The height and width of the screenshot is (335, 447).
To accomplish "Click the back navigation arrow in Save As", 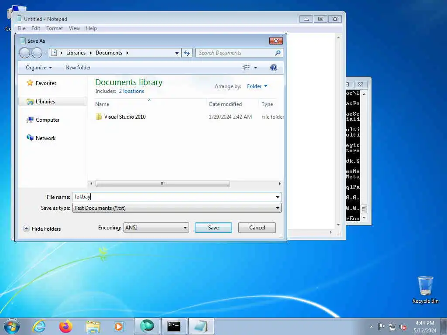I will [24, 53].
